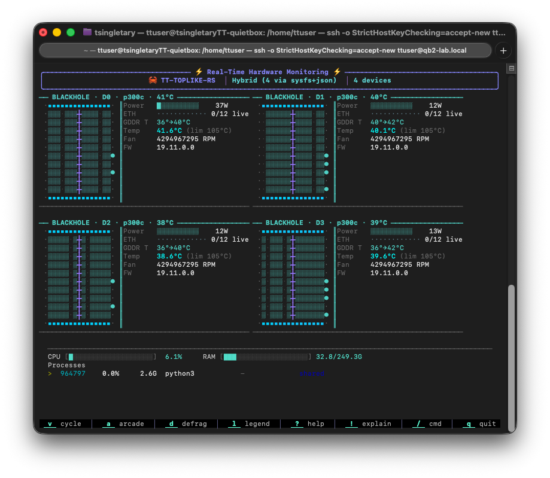Click the '? help' shortcut

[308, 424]
